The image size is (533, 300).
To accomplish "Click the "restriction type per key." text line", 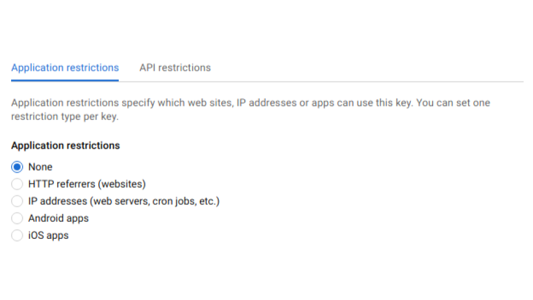I will pos(65,117).
